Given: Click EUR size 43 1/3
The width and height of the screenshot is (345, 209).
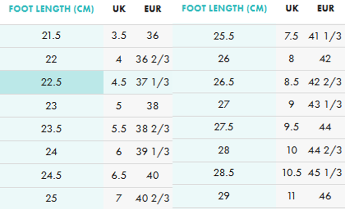Looking at the screenshot, I should click(325, 104).
